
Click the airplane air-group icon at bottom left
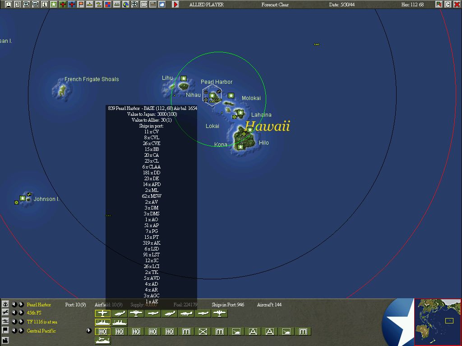pyautogui.click(x=5, y=313)
